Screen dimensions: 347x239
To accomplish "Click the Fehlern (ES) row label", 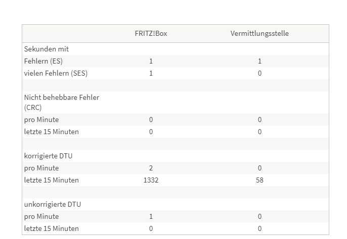I will point(44,61).
